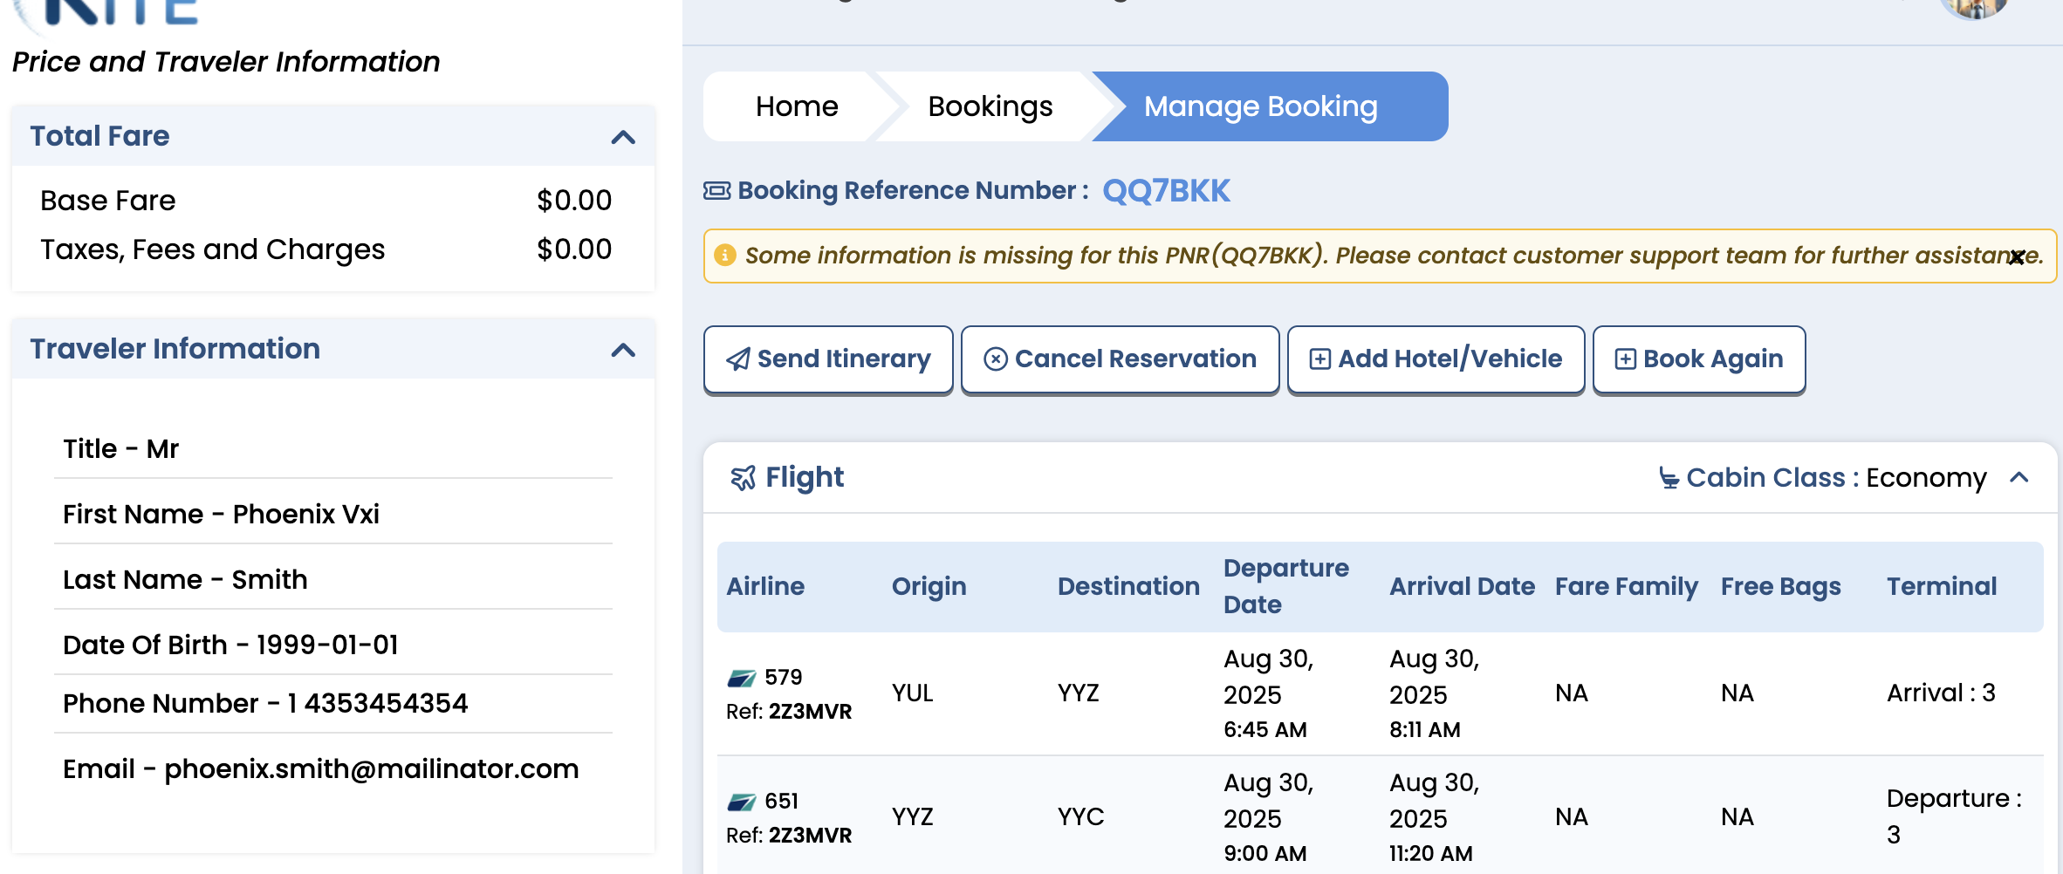Click the seat icon beside Cabin Class
Screen dimensions: 2063x874
click(x=1669, y=477)
